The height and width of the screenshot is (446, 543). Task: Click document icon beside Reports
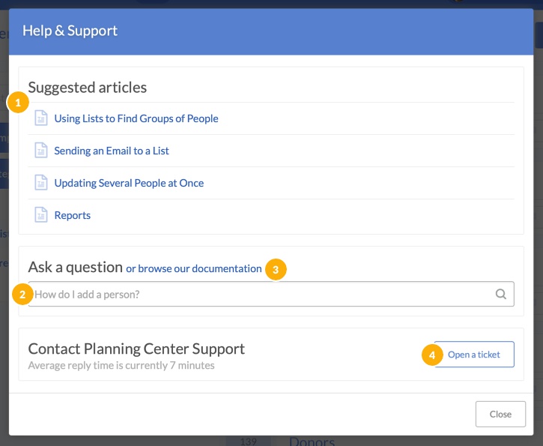(41, 215)
